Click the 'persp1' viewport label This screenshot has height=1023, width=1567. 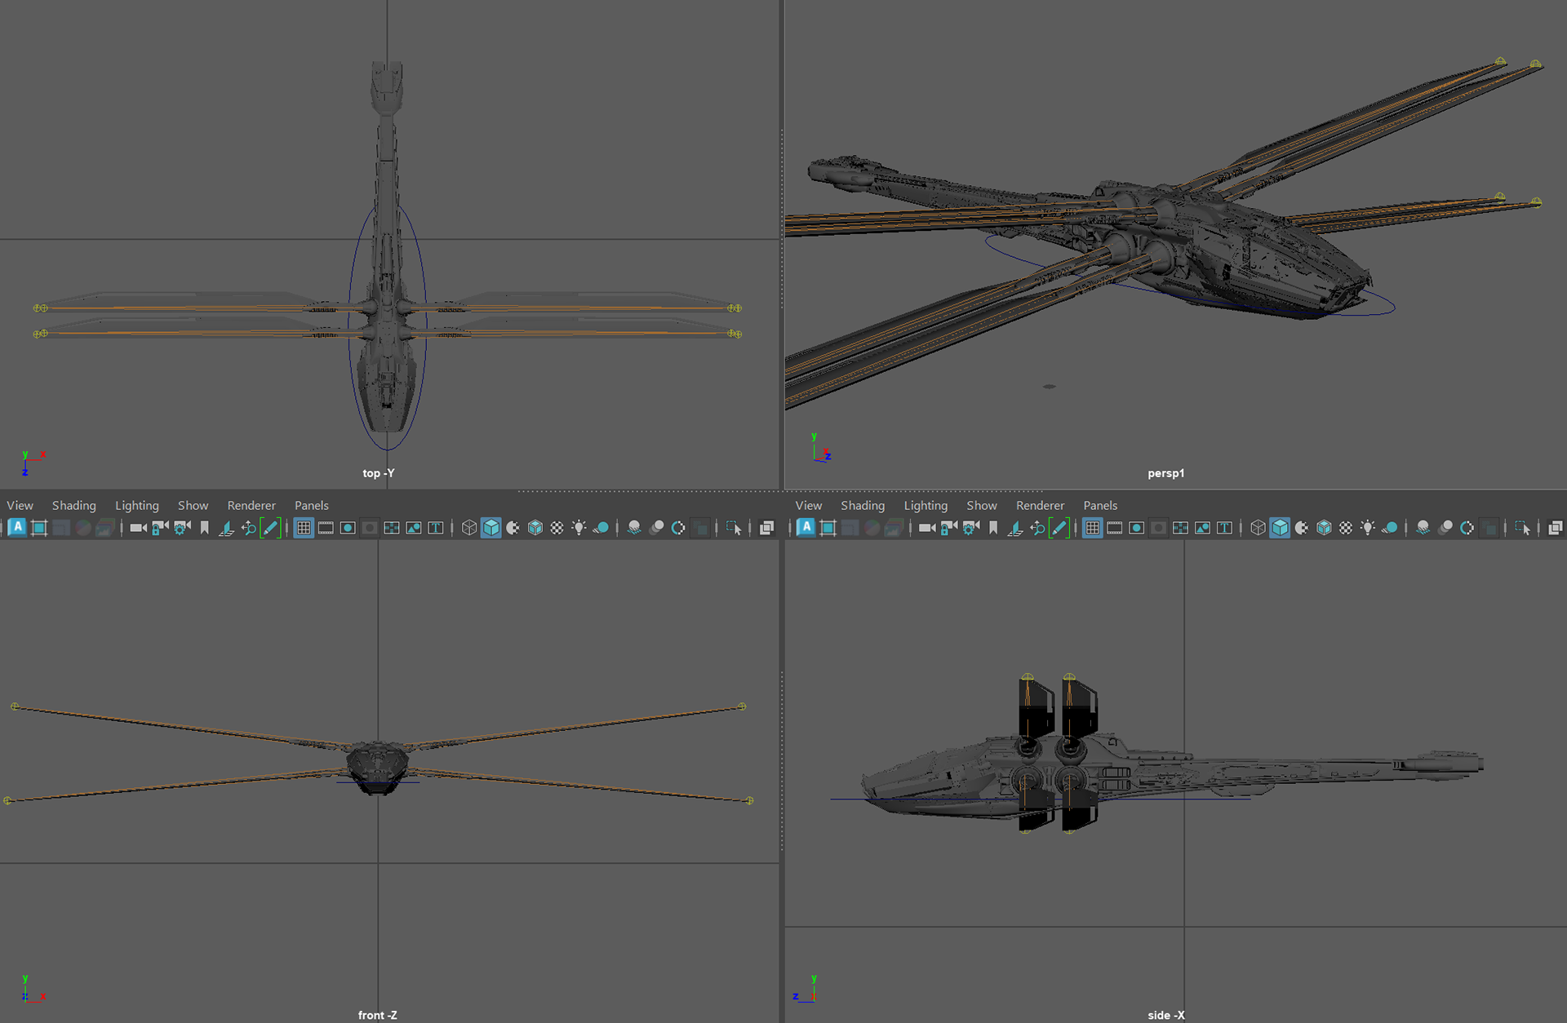pyautogui.click(x=1165, y=473)
